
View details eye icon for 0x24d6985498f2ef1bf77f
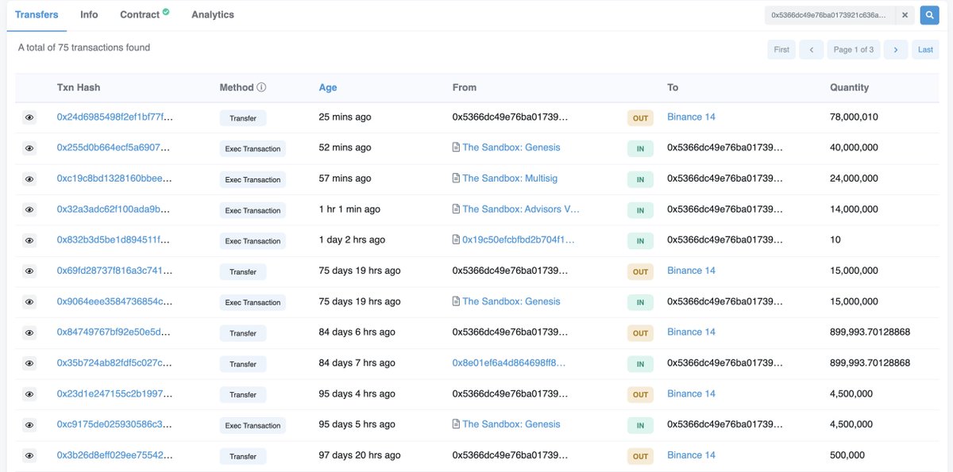[x=29, y=117]
